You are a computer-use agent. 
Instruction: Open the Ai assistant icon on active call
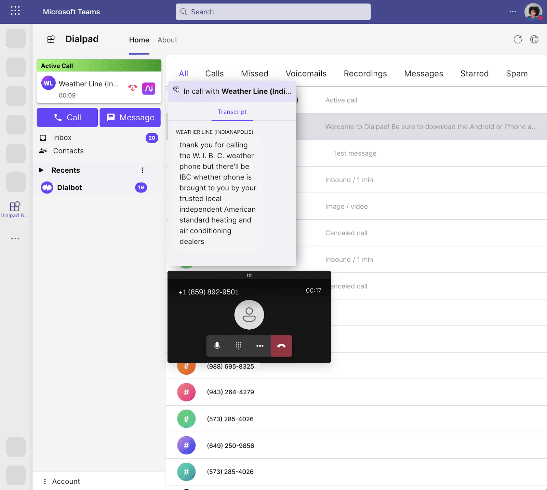pos(149,88)
